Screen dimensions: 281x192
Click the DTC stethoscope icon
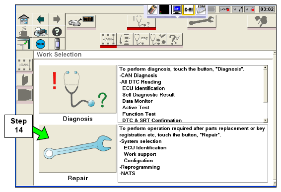(141, 39)
